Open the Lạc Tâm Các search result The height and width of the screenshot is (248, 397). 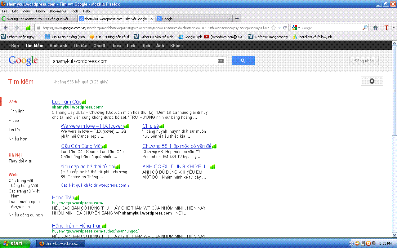point(67,102)
